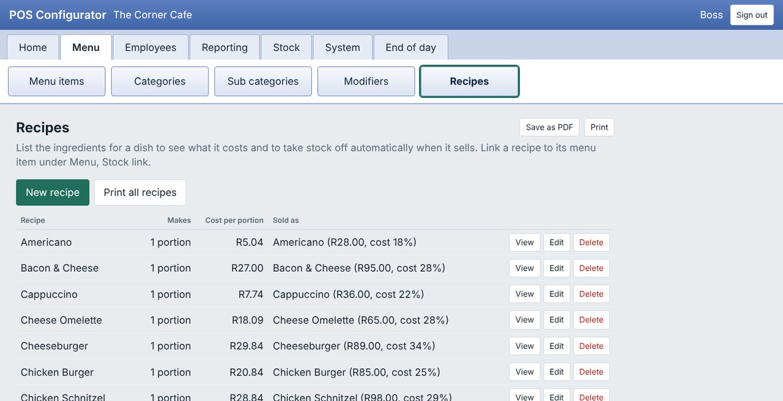Go to the Stock tab
Viewport: 783px width, 401px height.
pos(286,47)
